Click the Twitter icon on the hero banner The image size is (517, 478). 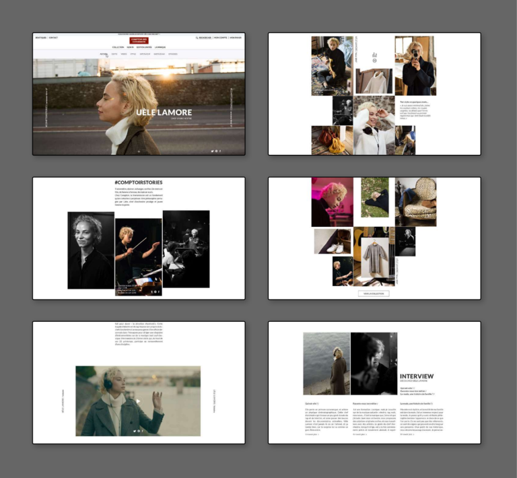pyautogui.click(x=212, y=151)
